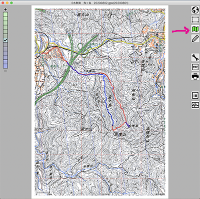This screenshot has height=199, width=200.
Task: Select the bottommost blue zoom level cell
Action: click(x=5, y=66)
